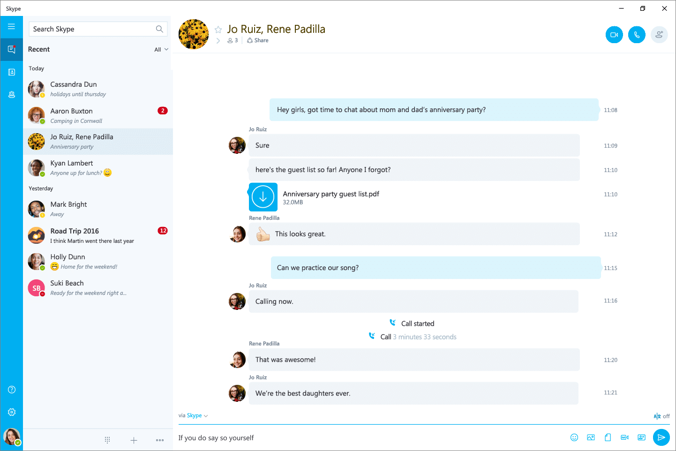Image resolution: width=676 pixels, height=451 pixels.
Task: Download Anniversary party guest list.pdf
Action: point(263,197)
